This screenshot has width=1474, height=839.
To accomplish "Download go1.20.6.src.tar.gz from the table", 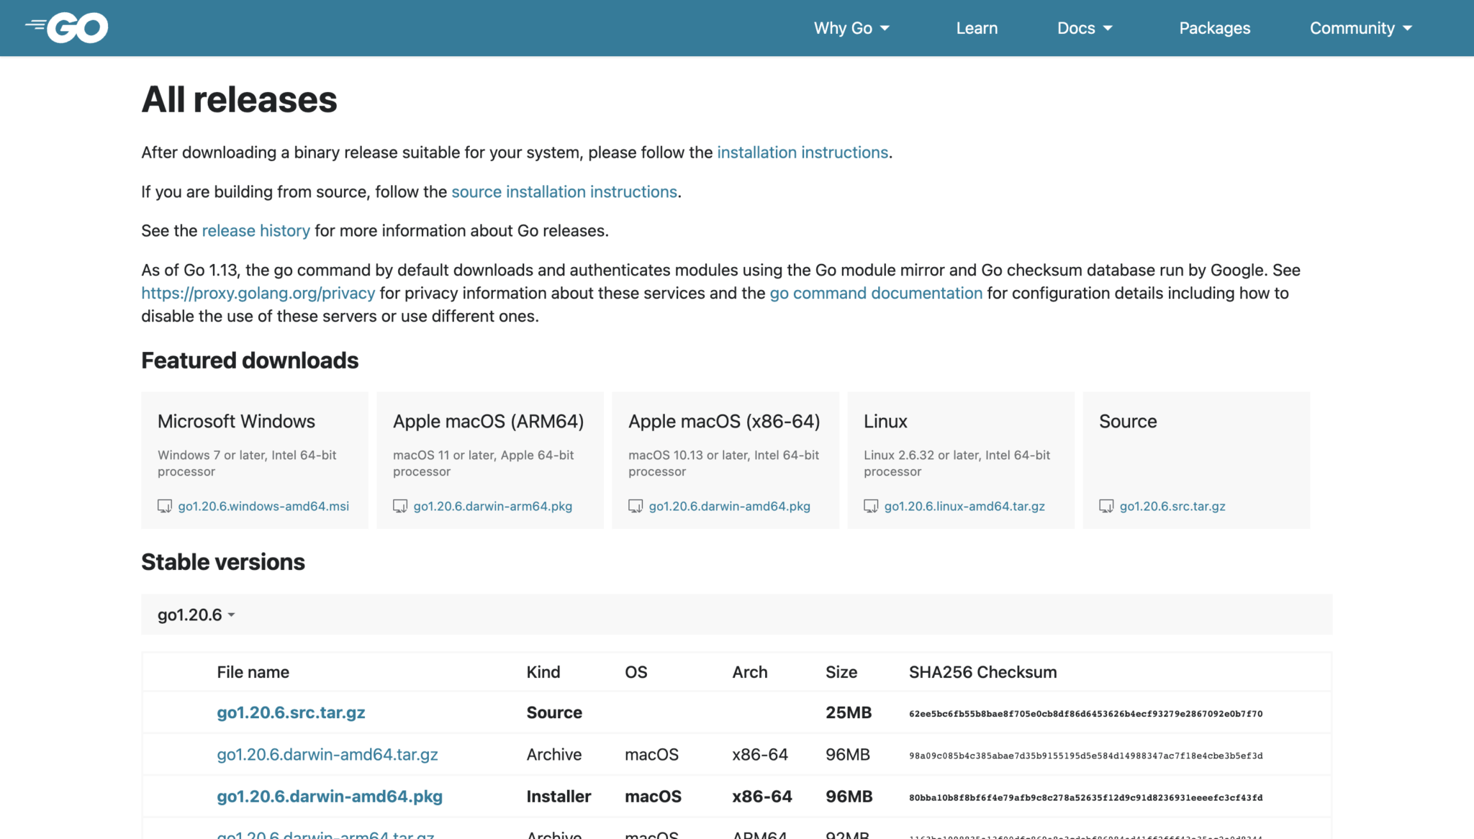I will point(291,712).
